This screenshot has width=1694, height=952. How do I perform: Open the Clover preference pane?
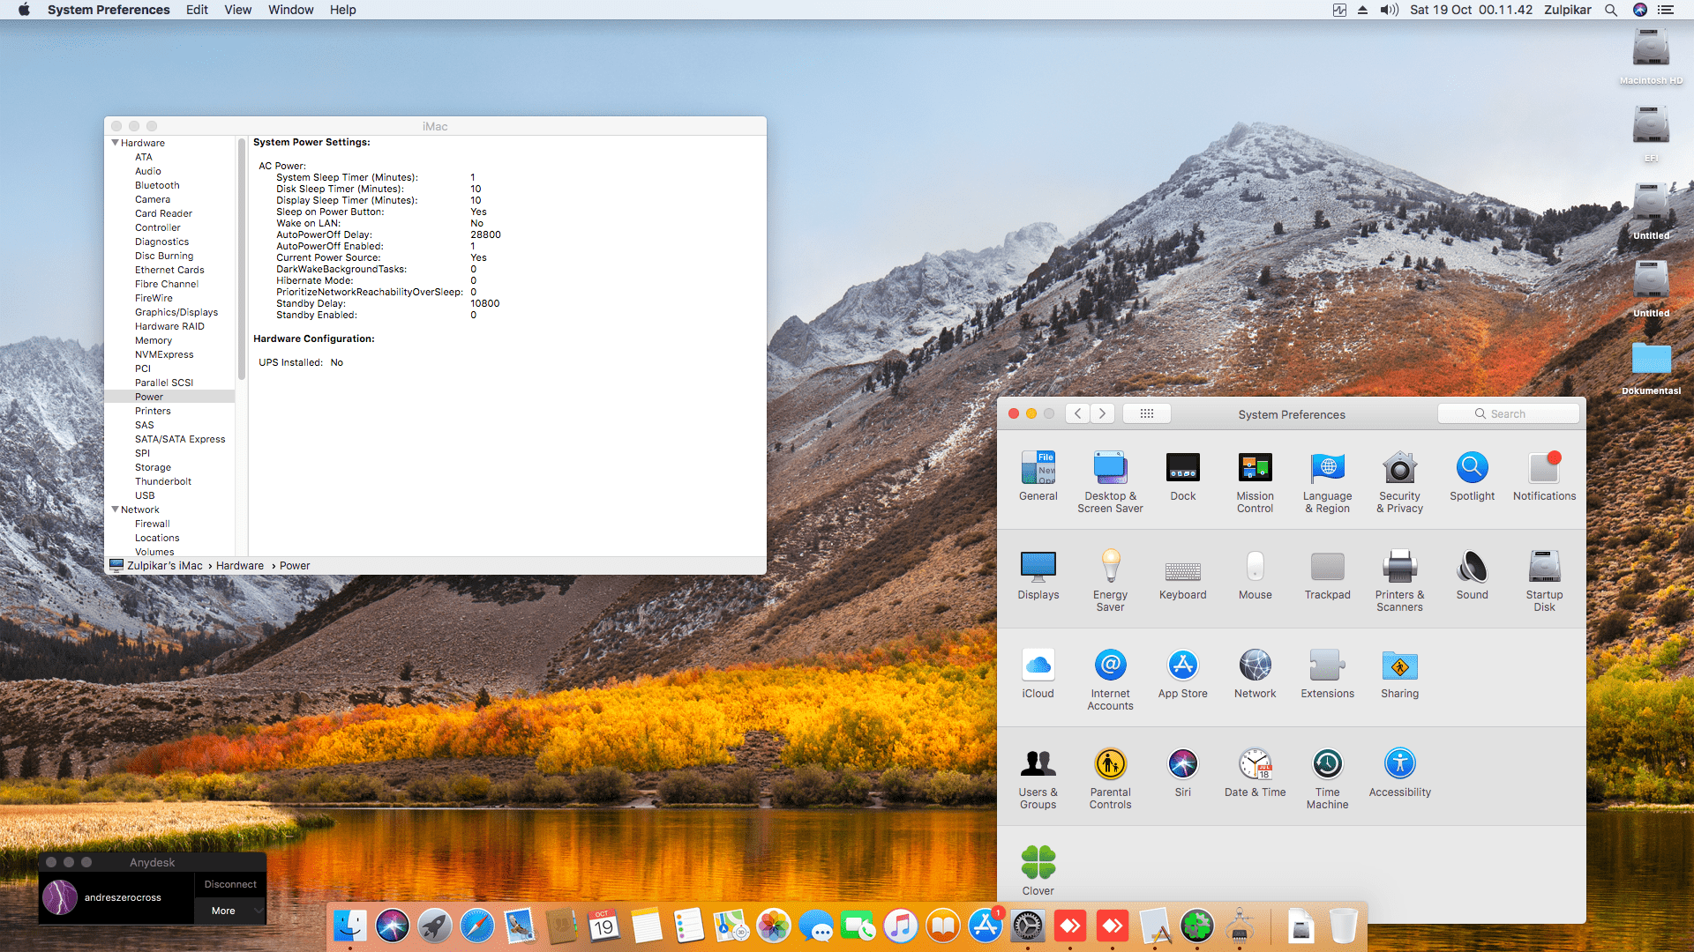coord(1038,863)
